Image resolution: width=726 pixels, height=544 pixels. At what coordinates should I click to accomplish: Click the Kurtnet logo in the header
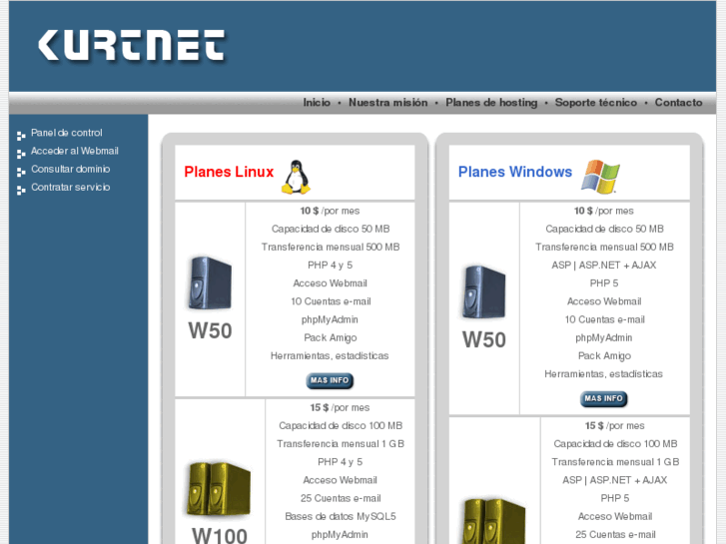(132, 45)
